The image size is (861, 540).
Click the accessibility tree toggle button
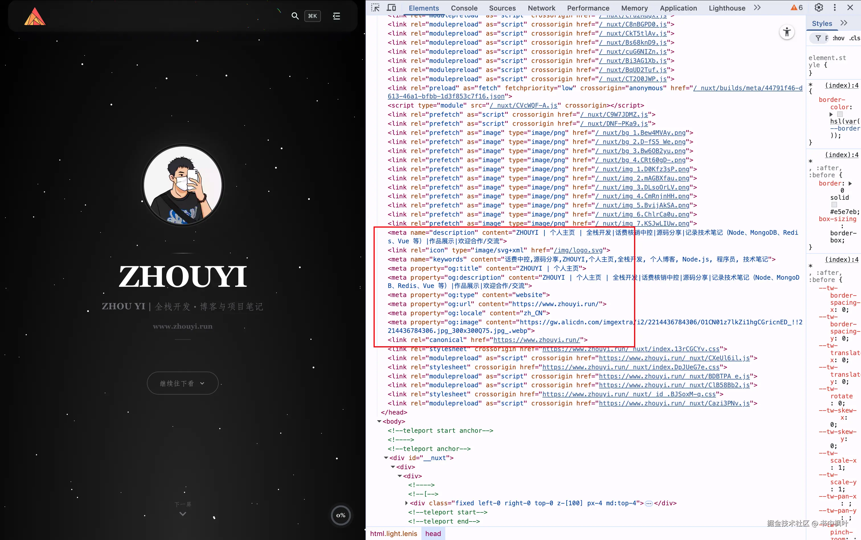[x=787, y=32]
